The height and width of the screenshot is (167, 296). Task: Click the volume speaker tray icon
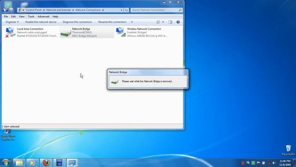[274, 163]
